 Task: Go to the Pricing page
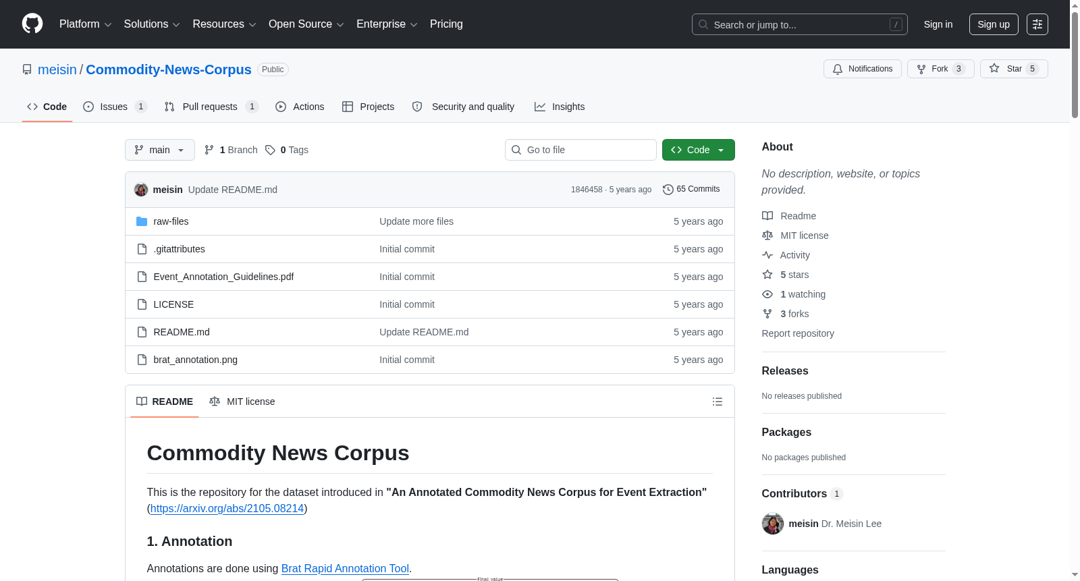coord(446,24)
